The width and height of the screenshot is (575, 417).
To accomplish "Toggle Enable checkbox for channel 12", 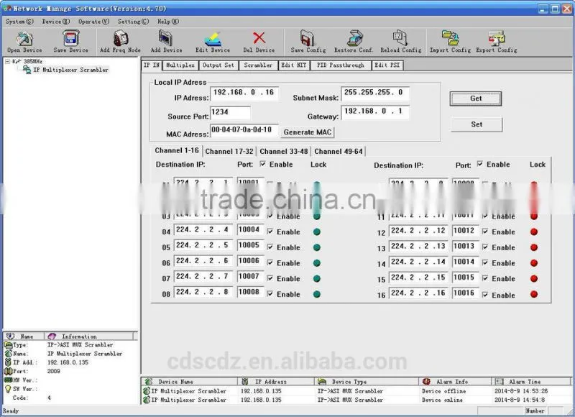I will click(485, 232).
